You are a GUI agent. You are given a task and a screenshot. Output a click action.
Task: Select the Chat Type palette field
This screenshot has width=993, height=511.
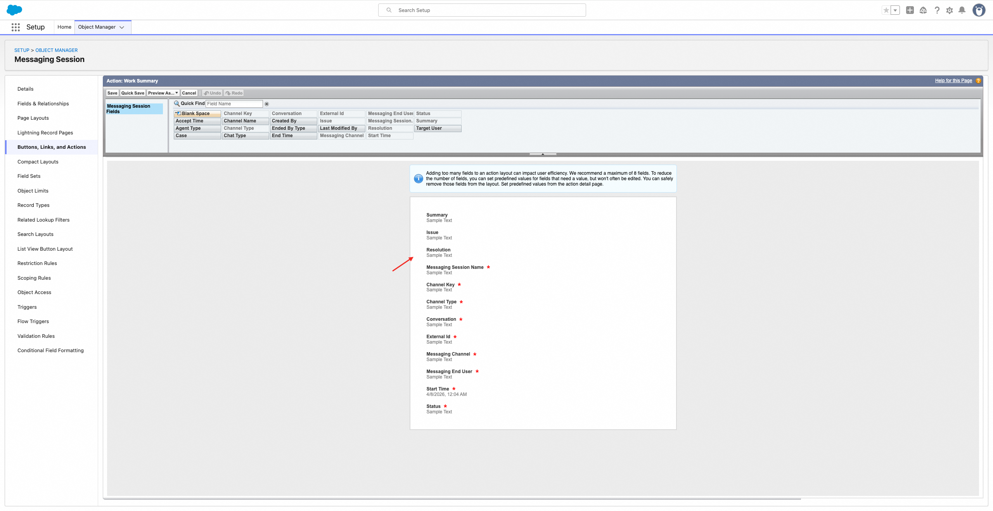point(246,136)
